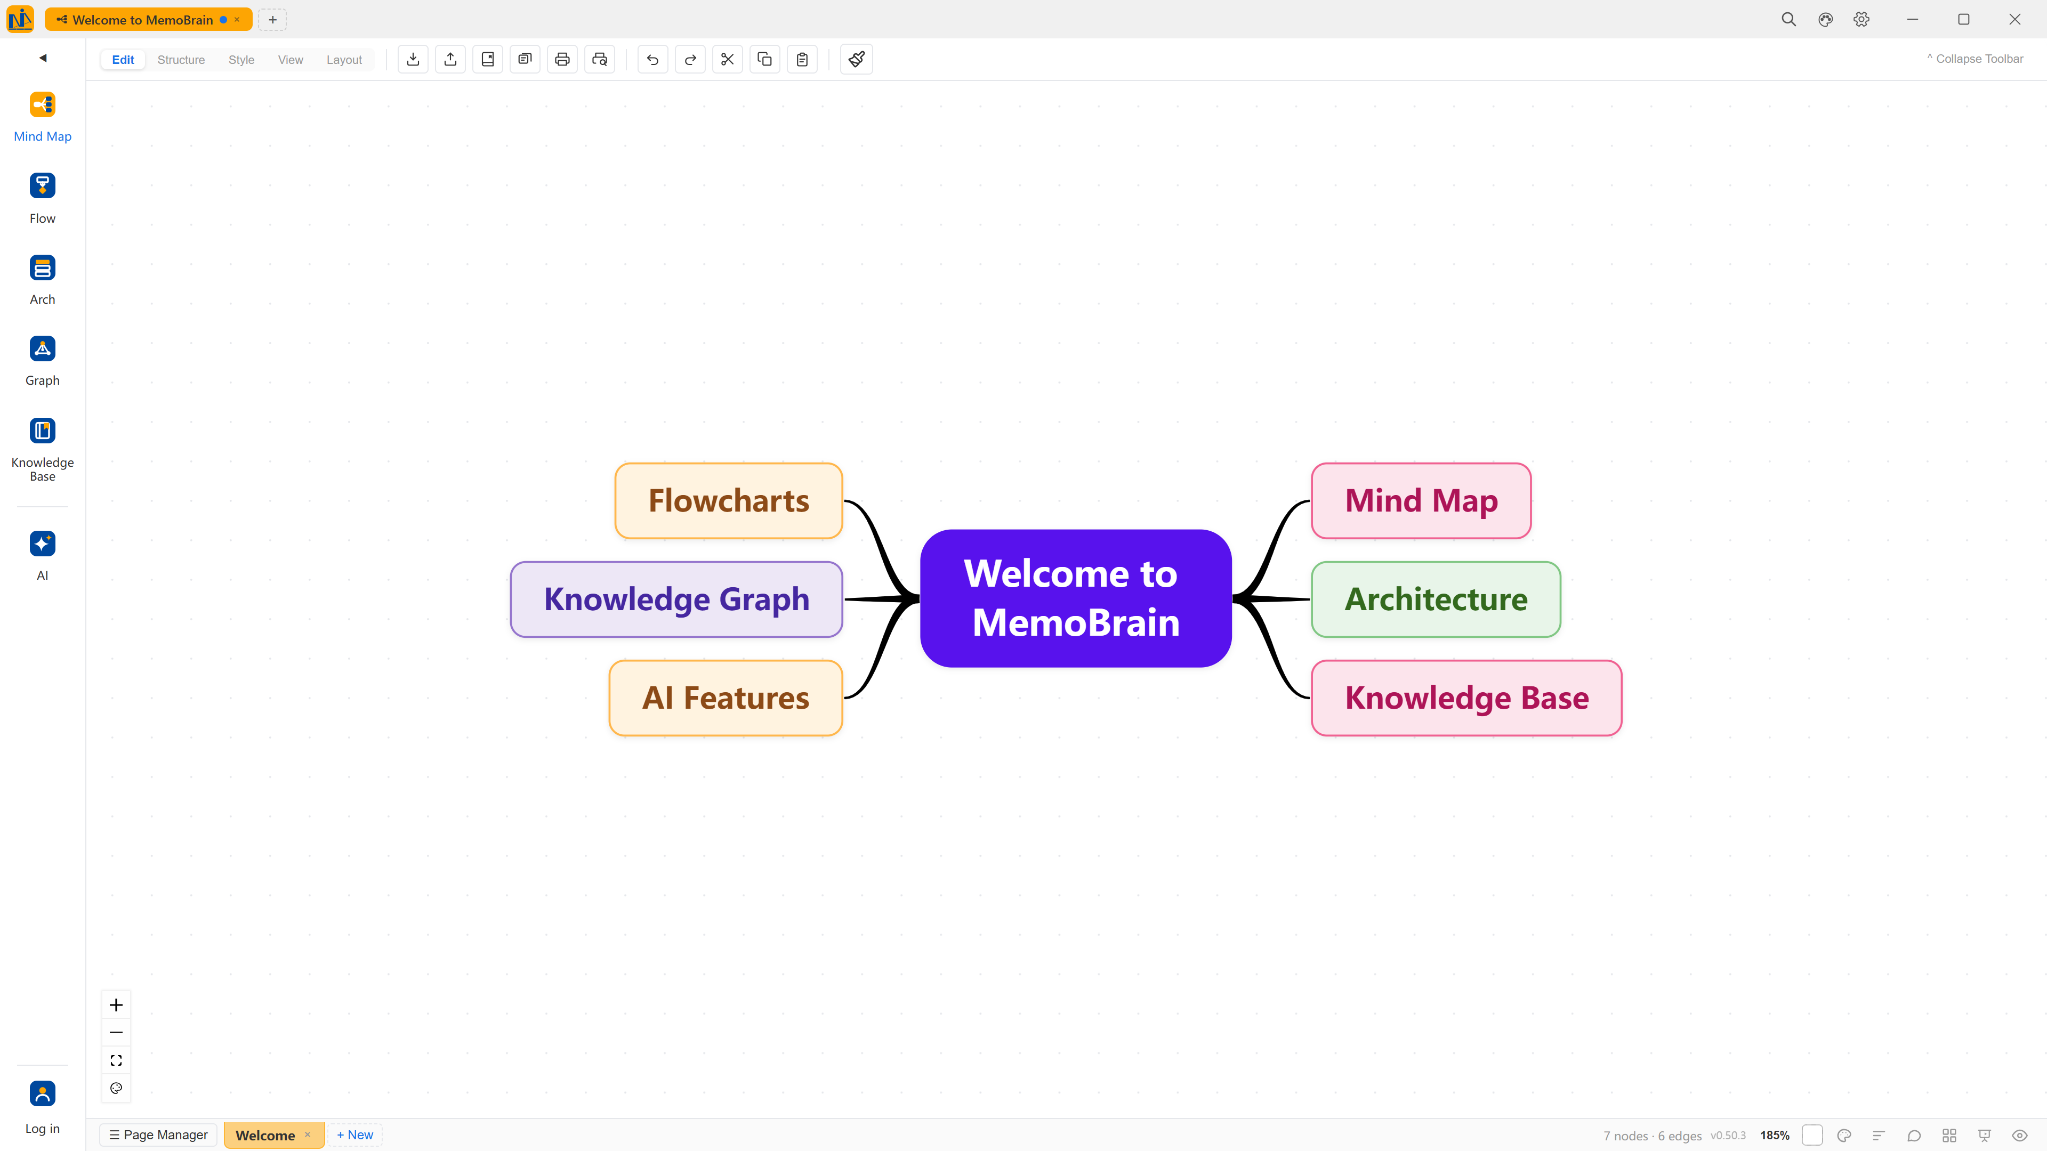
Task: Click the scissors cut icon
Action: 728,60
